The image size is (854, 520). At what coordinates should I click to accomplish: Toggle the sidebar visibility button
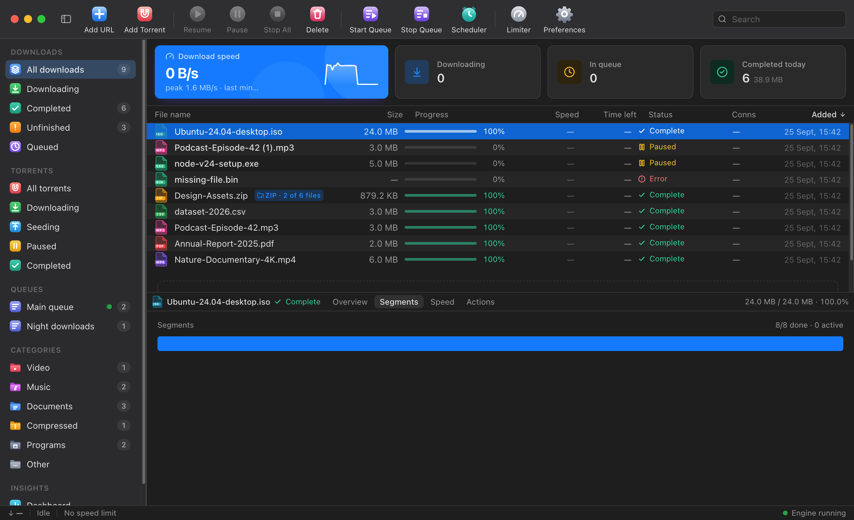point(66,19)
